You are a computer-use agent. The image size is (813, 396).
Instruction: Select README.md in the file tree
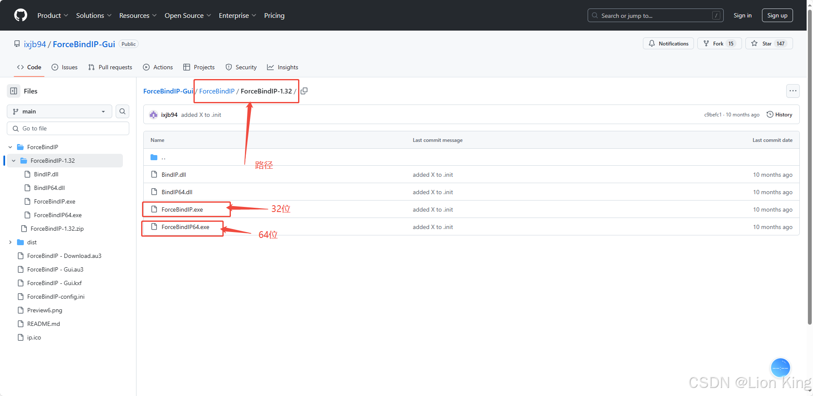(43, 324)
